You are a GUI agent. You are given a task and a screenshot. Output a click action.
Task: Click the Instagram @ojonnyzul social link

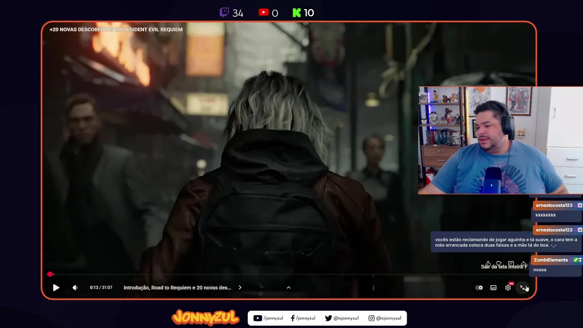(385, 318)
